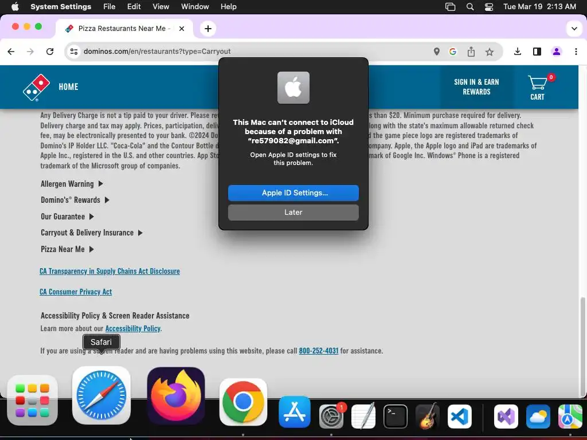Click the Google icon in address bar
The height and width of the screenshot is (440, 587).
click(x=453, y=52)
